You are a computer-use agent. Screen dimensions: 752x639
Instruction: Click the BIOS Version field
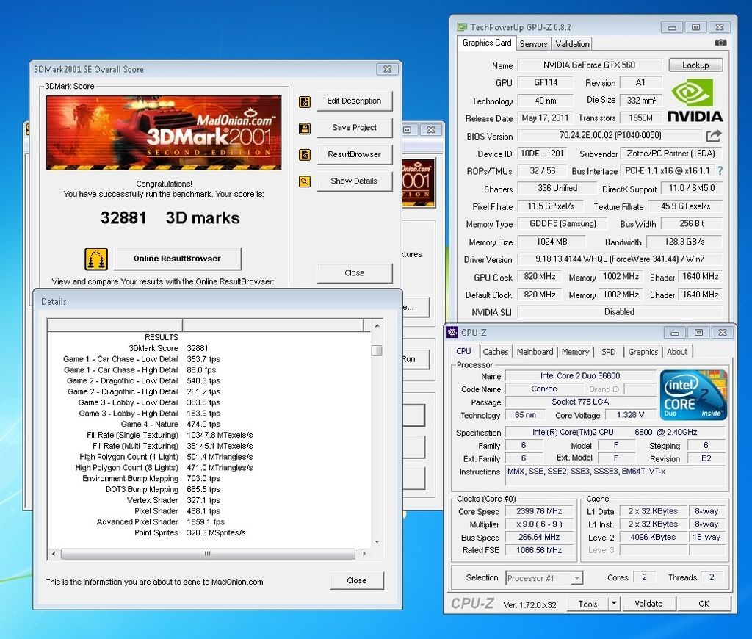pos(610,136)
